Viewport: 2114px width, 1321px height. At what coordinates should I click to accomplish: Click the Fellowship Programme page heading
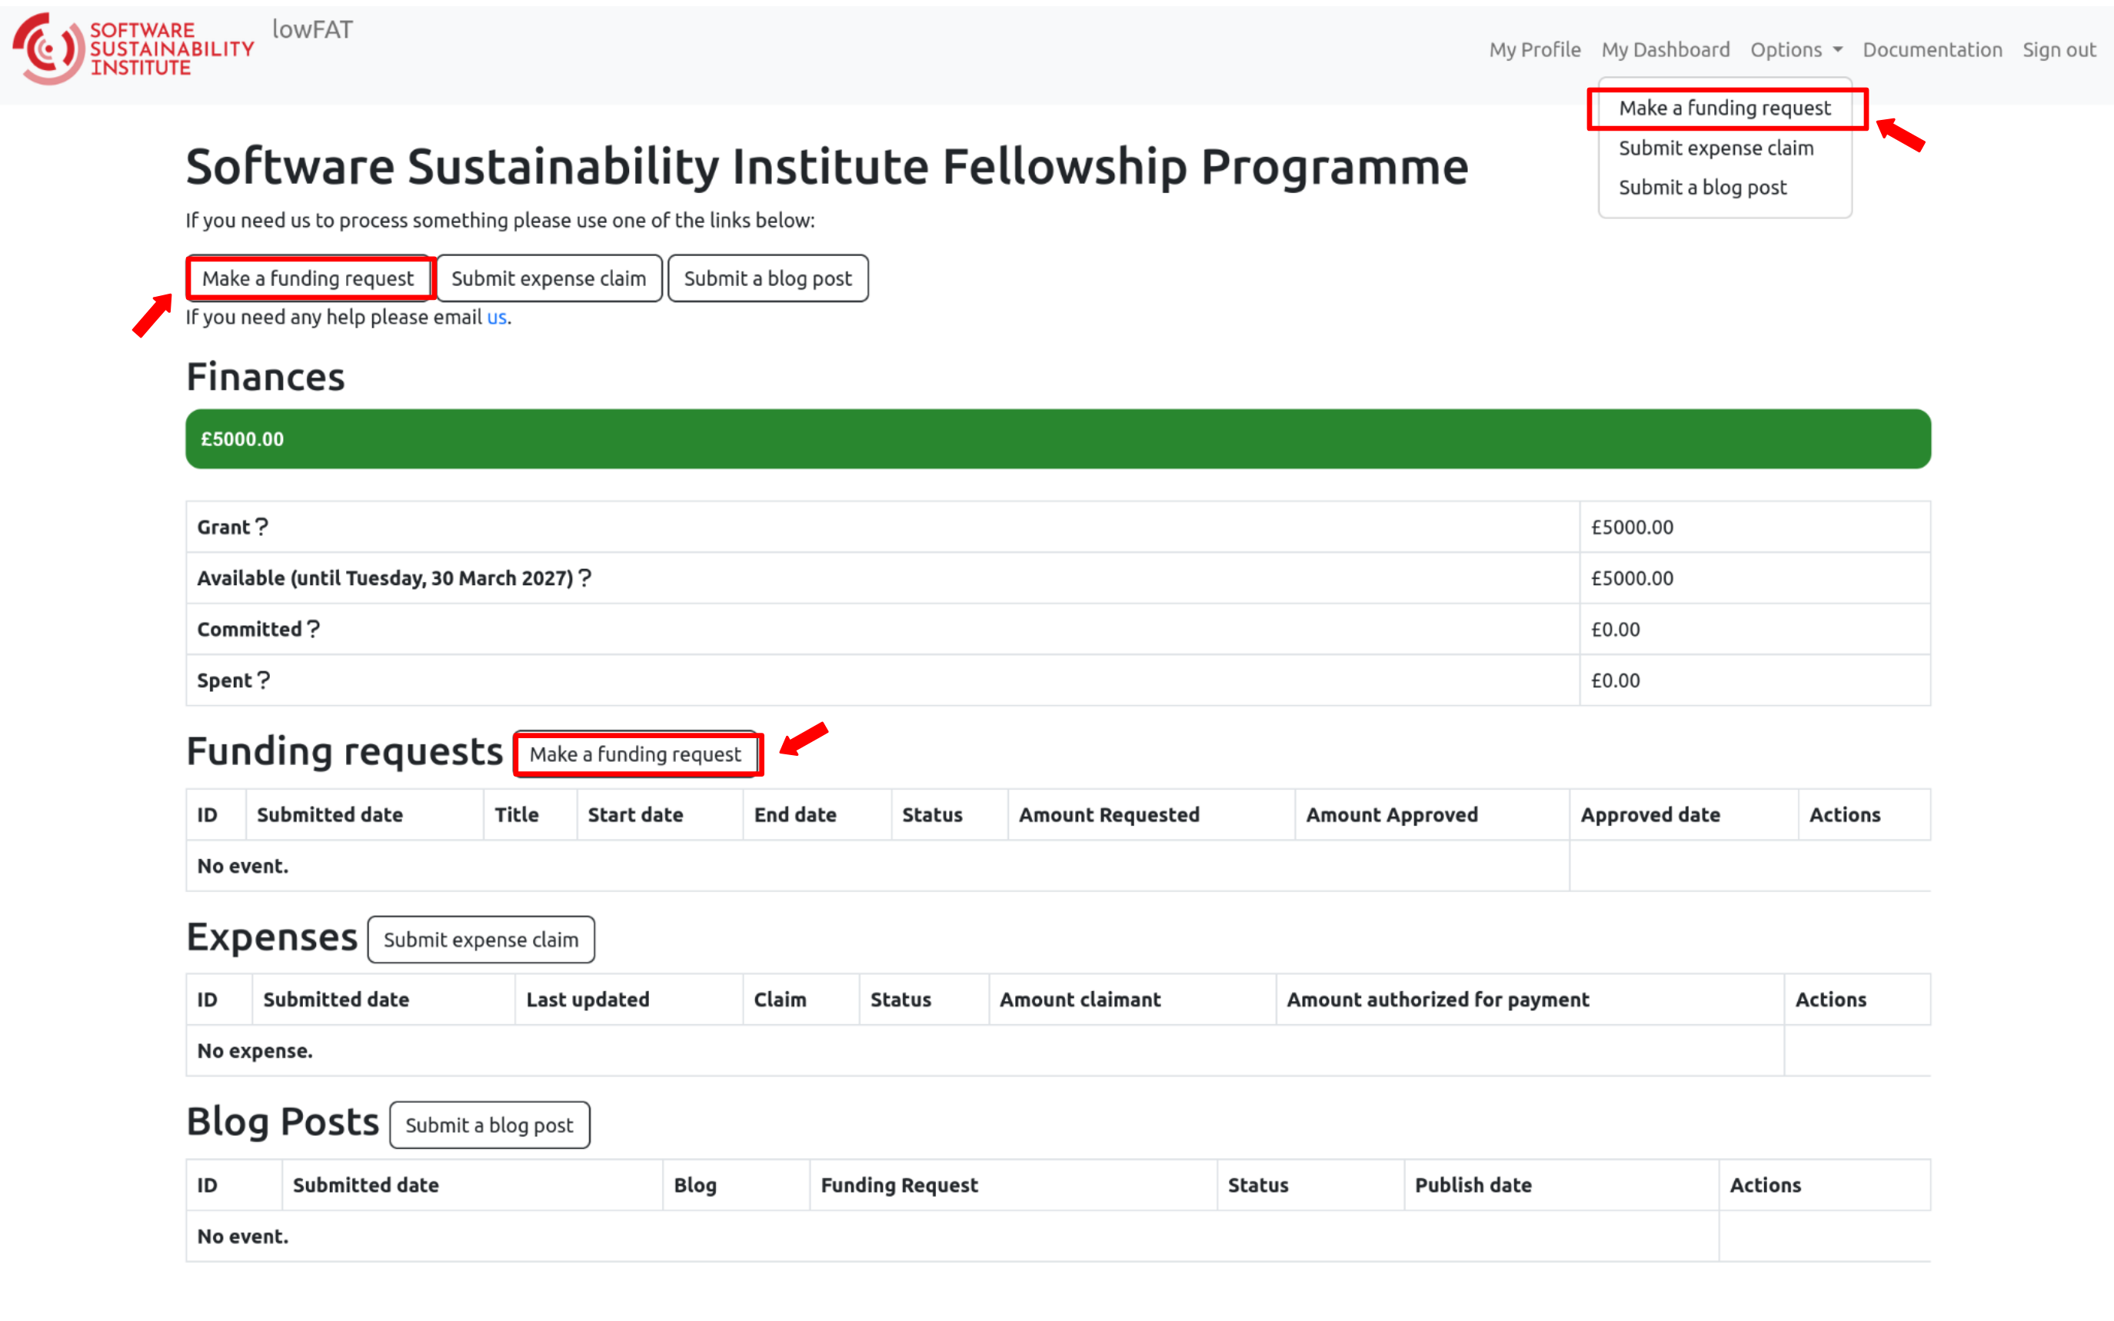pyautogui.click(x=827, y=166)
